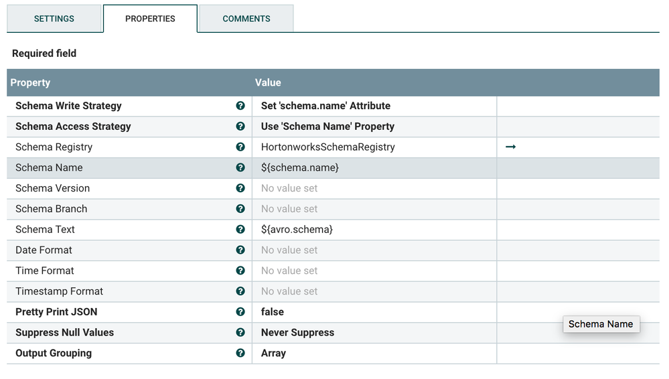Viewport: 669px width, 379px height.
Task: Select the Properties tab
Action: [x=150, y=19]
